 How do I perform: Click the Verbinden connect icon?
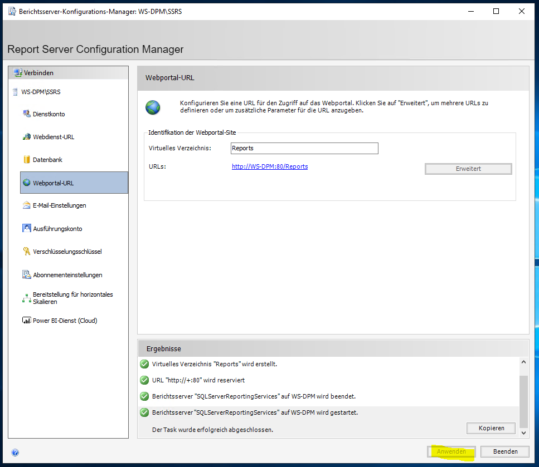pos(18,72)
